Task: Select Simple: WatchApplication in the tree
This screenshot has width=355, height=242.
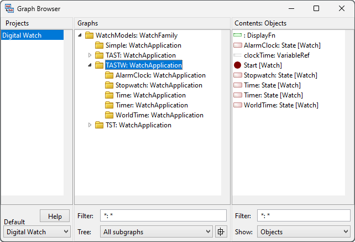Action: coord(143,45)
